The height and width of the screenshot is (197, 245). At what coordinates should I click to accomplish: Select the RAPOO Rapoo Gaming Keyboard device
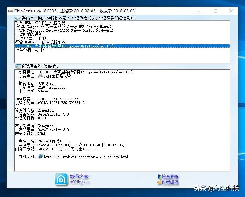(x=66, y=30)
